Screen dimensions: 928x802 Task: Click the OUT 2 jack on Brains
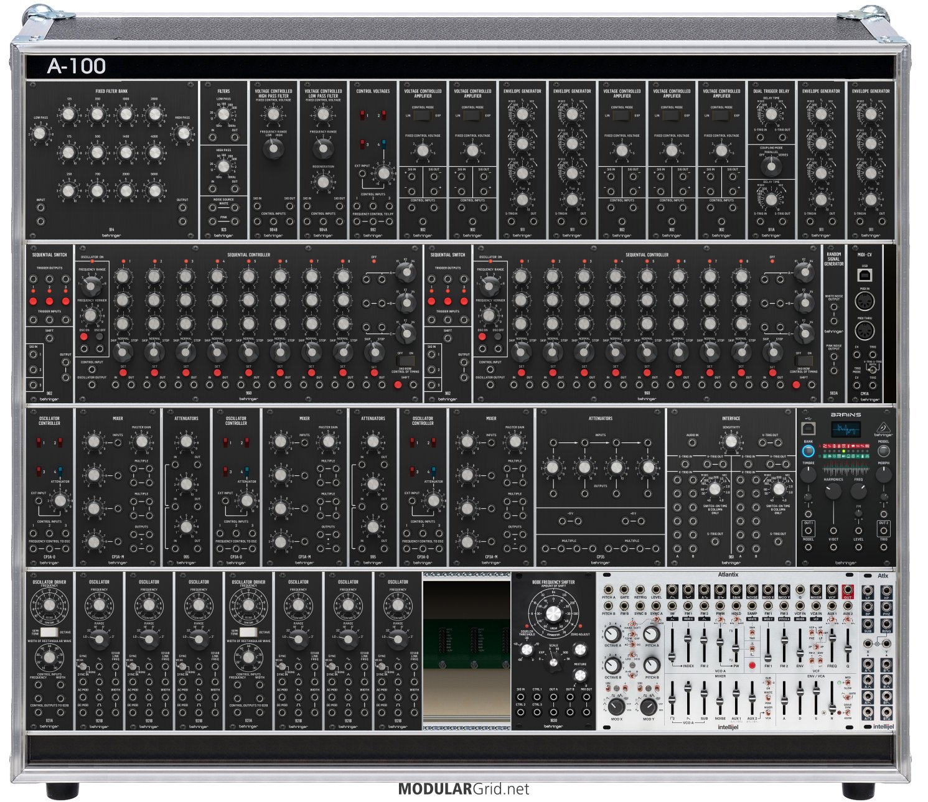click(883, 531)
